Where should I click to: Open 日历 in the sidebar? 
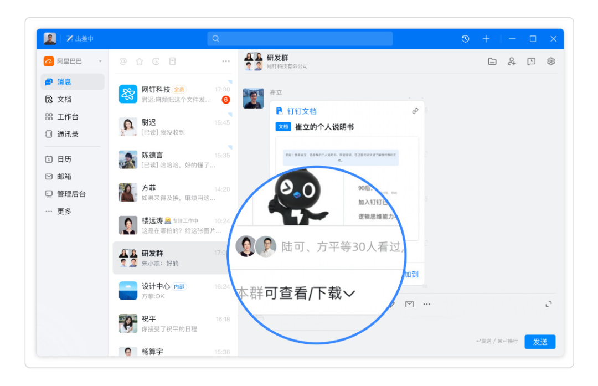click(x=73, y=159)
